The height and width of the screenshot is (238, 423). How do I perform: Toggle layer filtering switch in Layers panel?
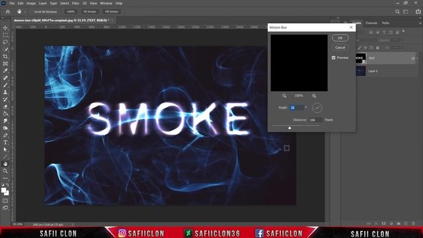404,32
